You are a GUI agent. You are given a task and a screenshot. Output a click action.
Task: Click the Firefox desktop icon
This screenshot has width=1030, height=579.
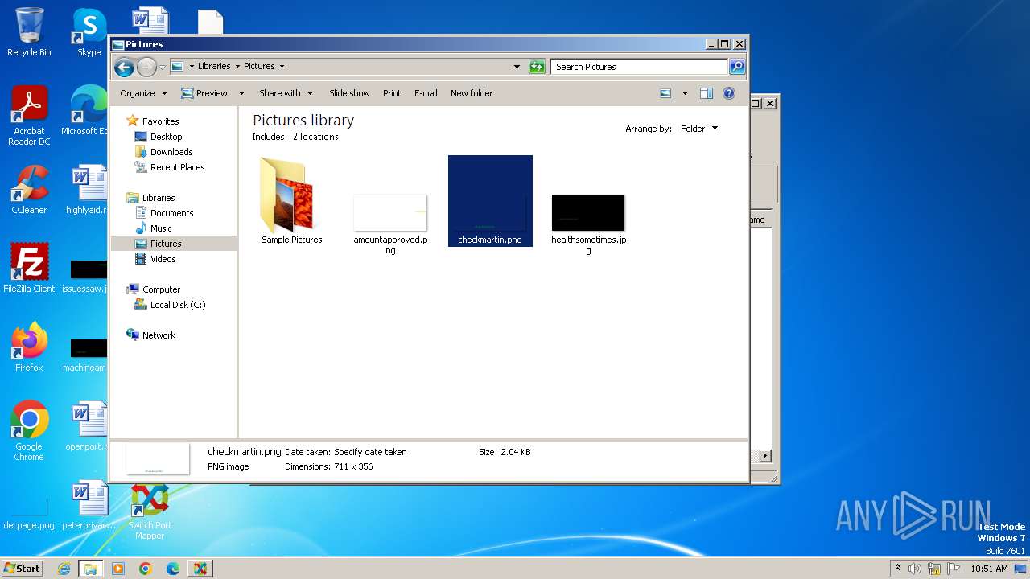(29, 347)
